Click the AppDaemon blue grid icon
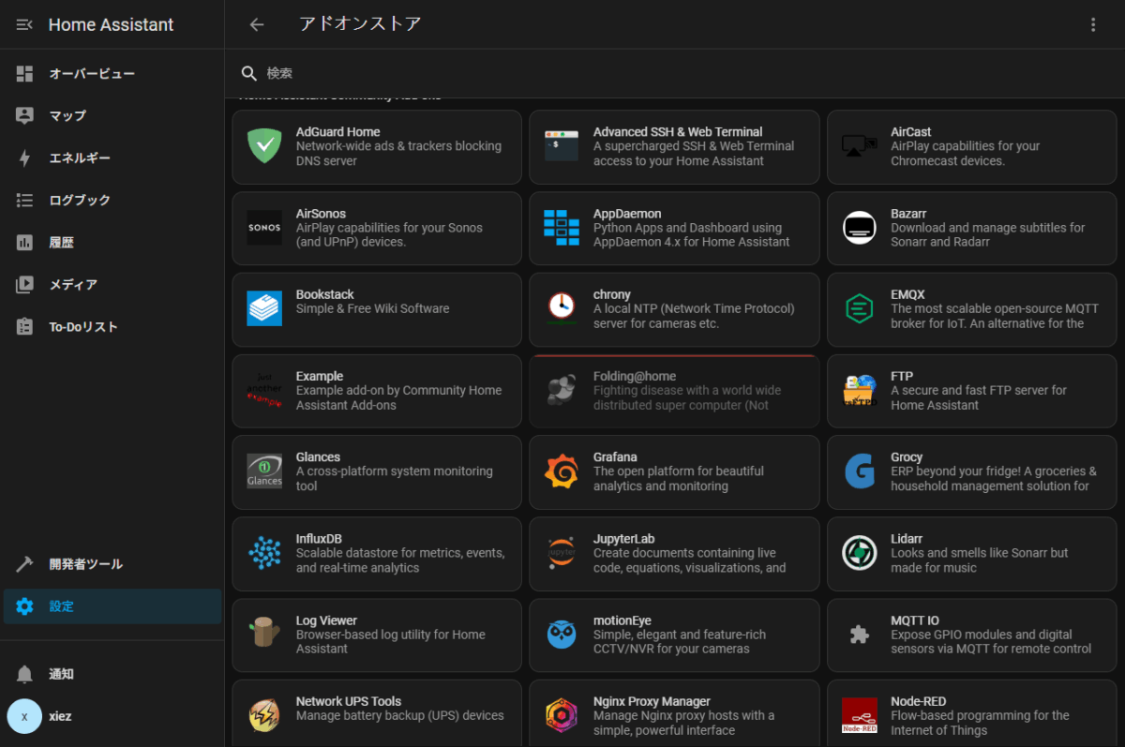 (x=562, y=228)
